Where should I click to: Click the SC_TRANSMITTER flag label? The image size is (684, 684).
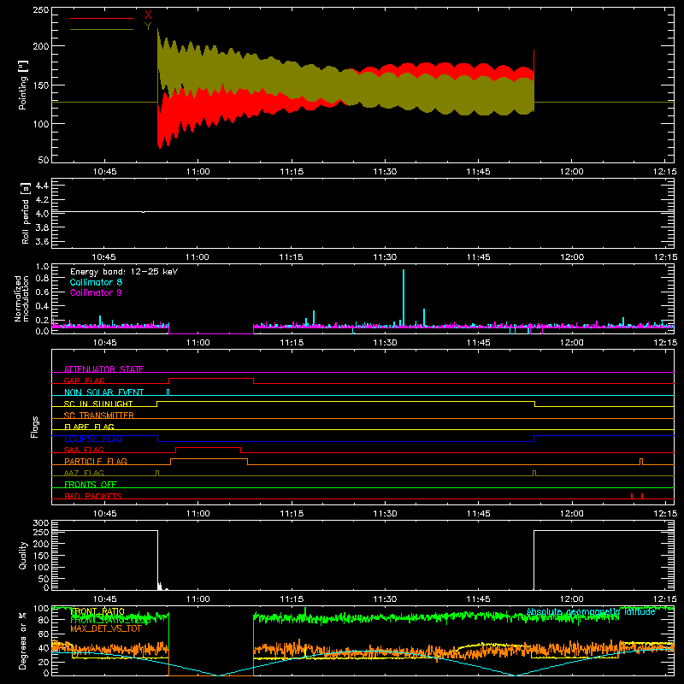(99, 415)
